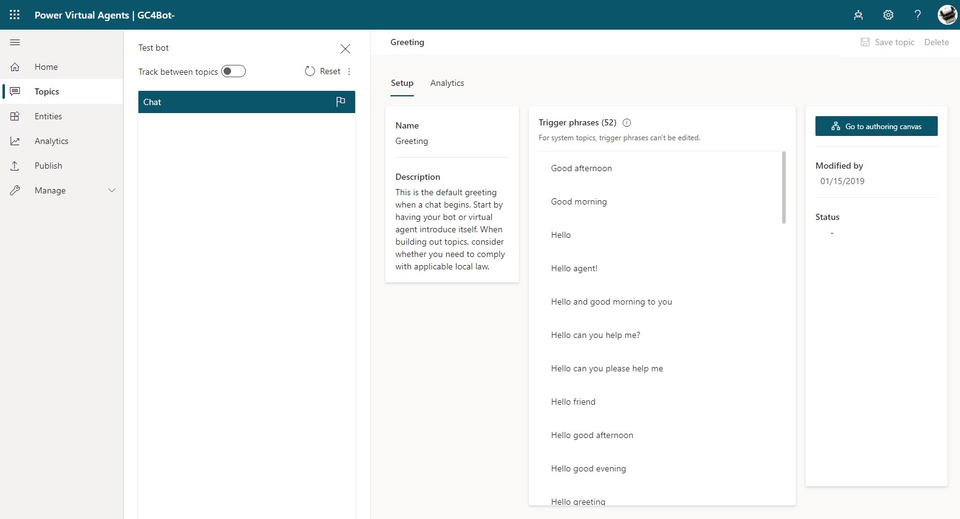960x519 pixels.
Task: Open the user profile avatar
Action: pos(947,15)
